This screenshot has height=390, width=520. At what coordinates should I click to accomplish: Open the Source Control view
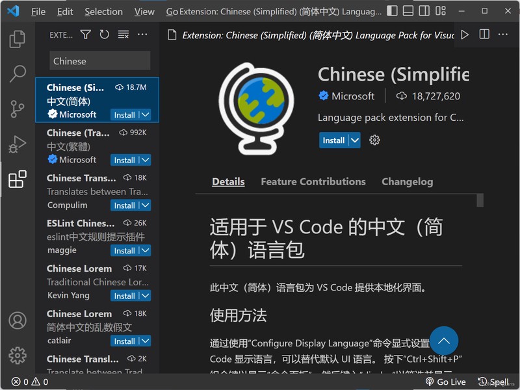coord(18,109)
